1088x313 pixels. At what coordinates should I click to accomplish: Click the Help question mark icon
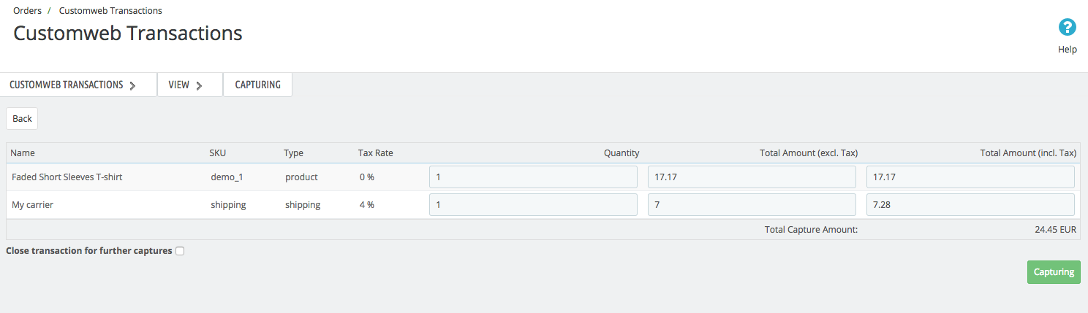(1068, 28)
